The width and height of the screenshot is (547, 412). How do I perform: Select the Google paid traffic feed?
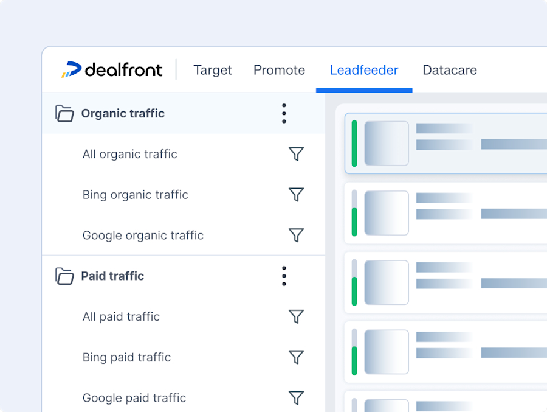134,398
